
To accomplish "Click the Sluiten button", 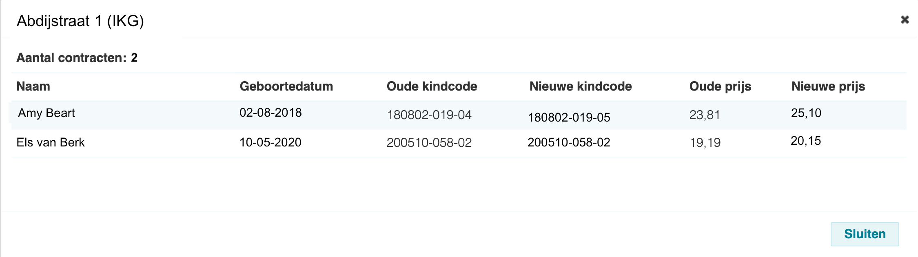I will [x=865, y=234].
